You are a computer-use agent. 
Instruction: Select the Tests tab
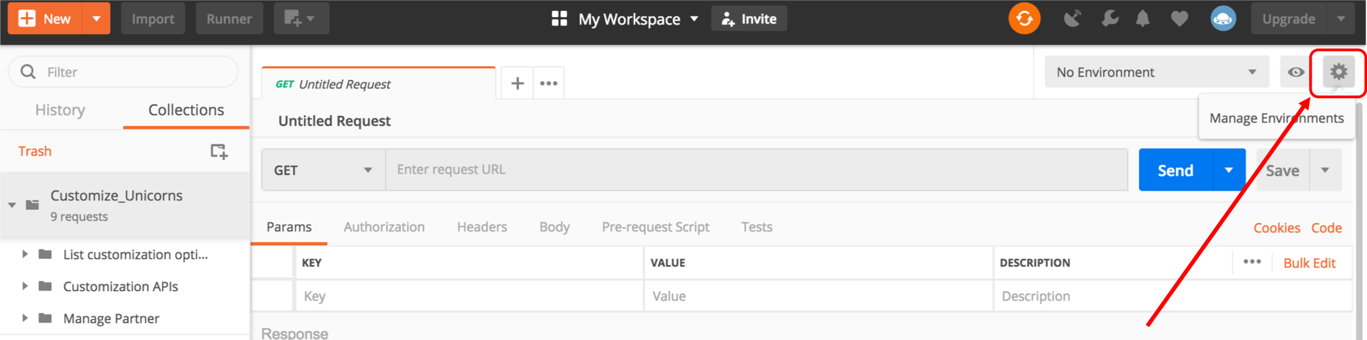[757, 227]
